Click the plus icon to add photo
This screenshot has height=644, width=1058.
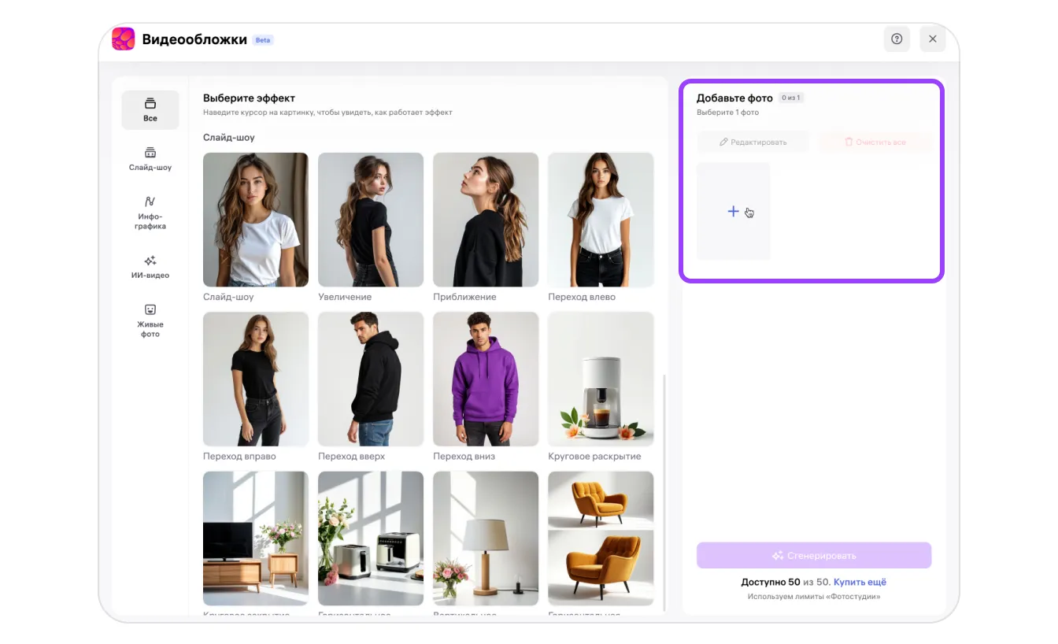click(733, 211)
